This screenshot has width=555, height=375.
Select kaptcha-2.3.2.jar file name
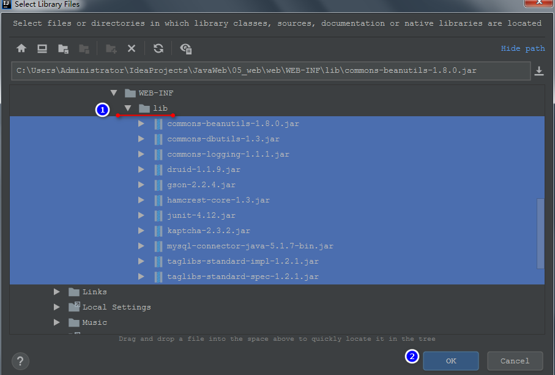(x=209, y=231)
